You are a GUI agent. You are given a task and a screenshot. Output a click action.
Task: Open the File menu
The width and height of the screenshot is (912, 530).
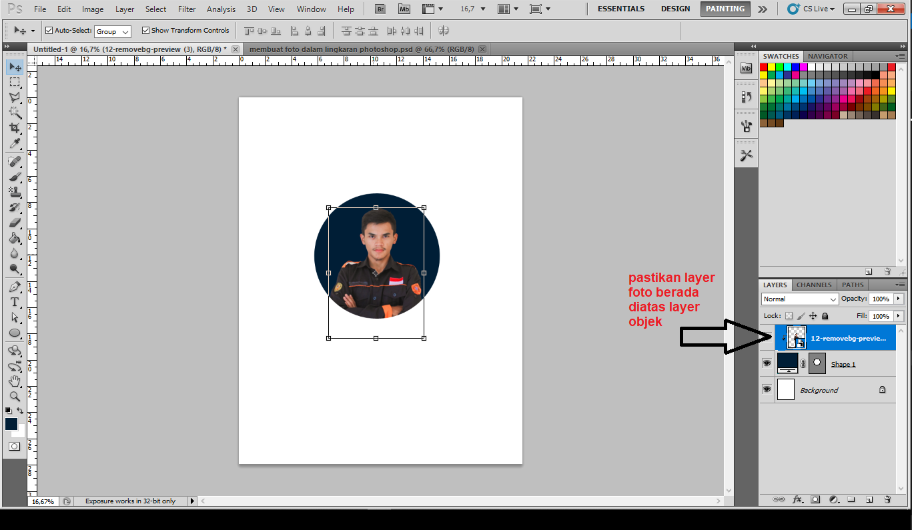(40, 9)
